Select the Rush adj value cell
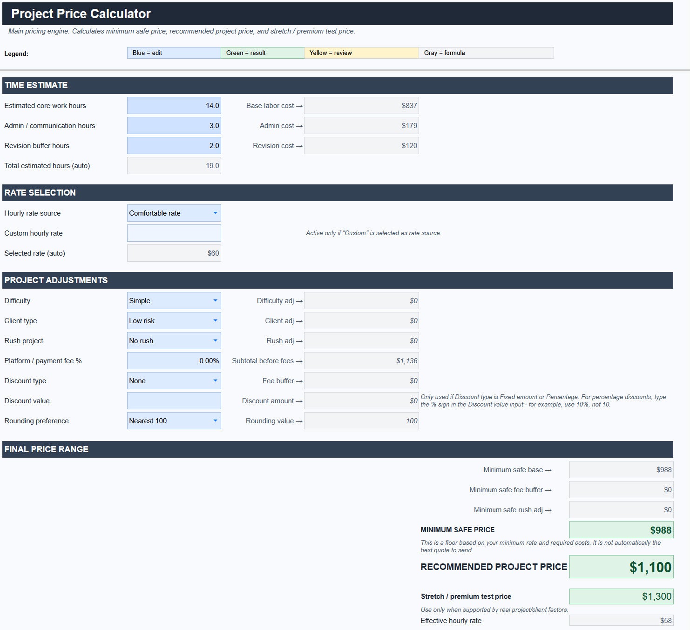Screen dimensions: 690x630 [x=361, y=341]
